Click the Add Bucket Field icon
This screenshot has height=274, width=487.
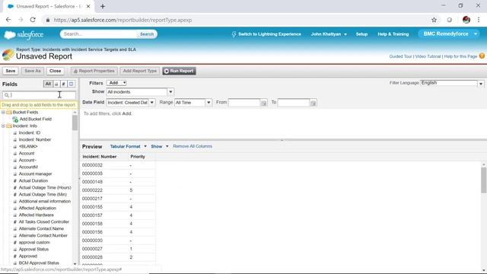[x=15, y=119]
